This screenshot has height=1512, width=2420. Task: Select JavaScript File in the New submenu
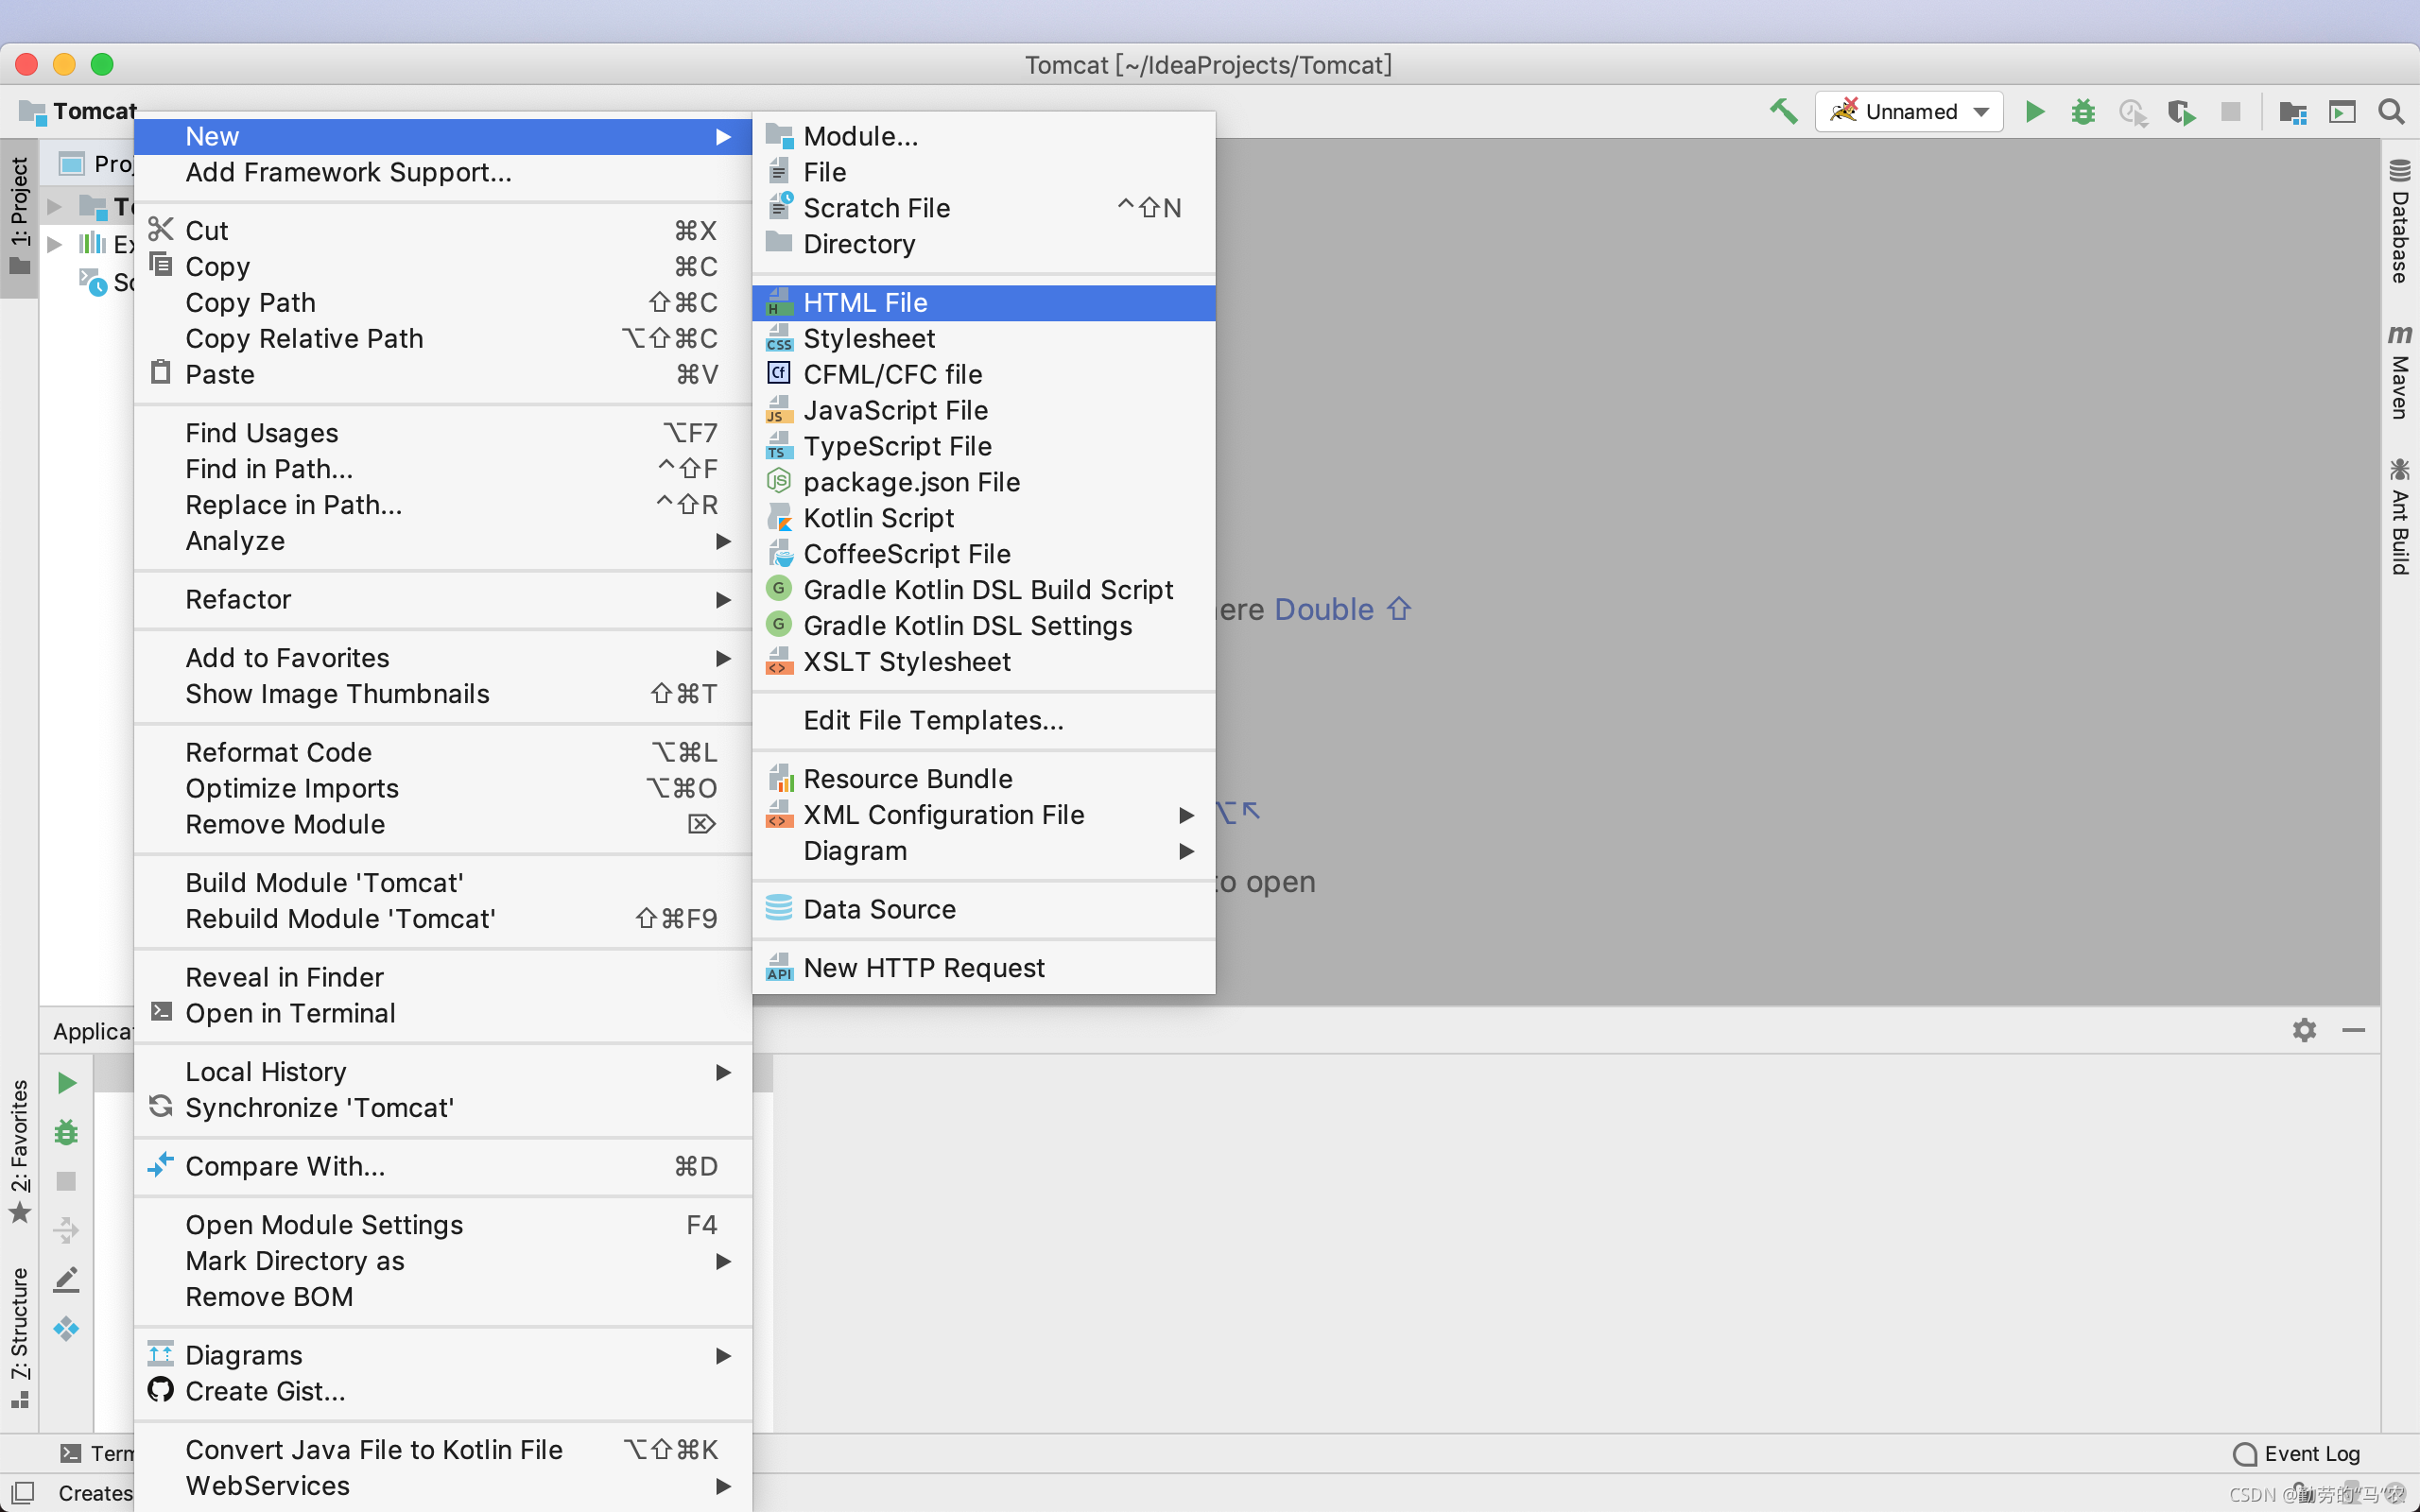pyautogui.click(x=984, y=411)
